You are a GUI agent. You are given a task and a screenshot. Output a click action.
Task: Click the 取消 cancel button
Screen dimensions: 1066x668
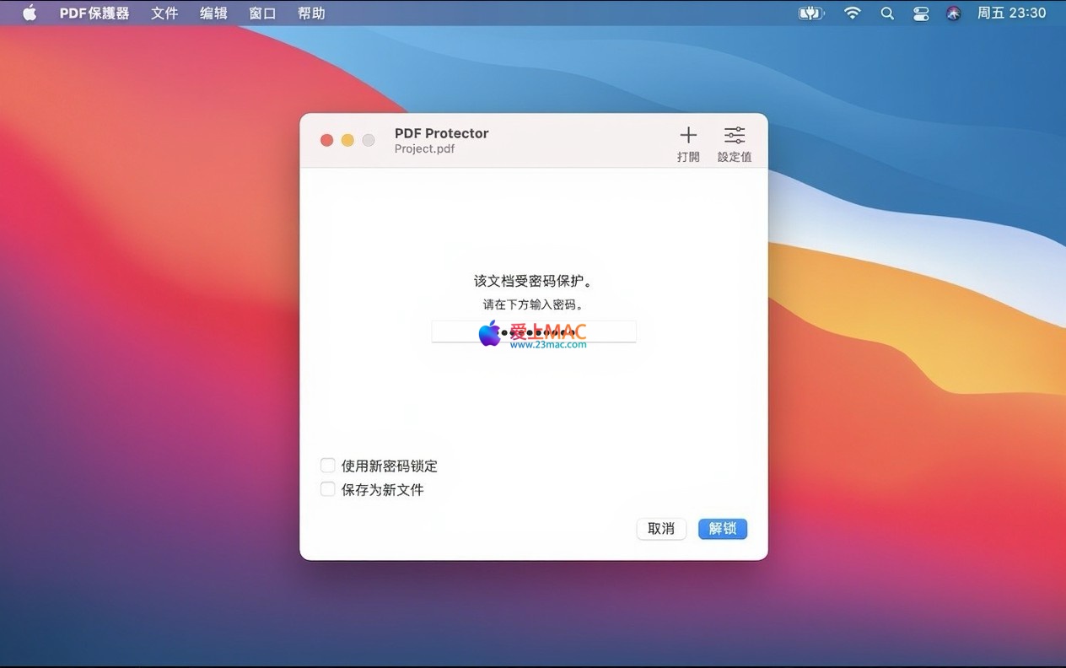[x=661, y=529]
